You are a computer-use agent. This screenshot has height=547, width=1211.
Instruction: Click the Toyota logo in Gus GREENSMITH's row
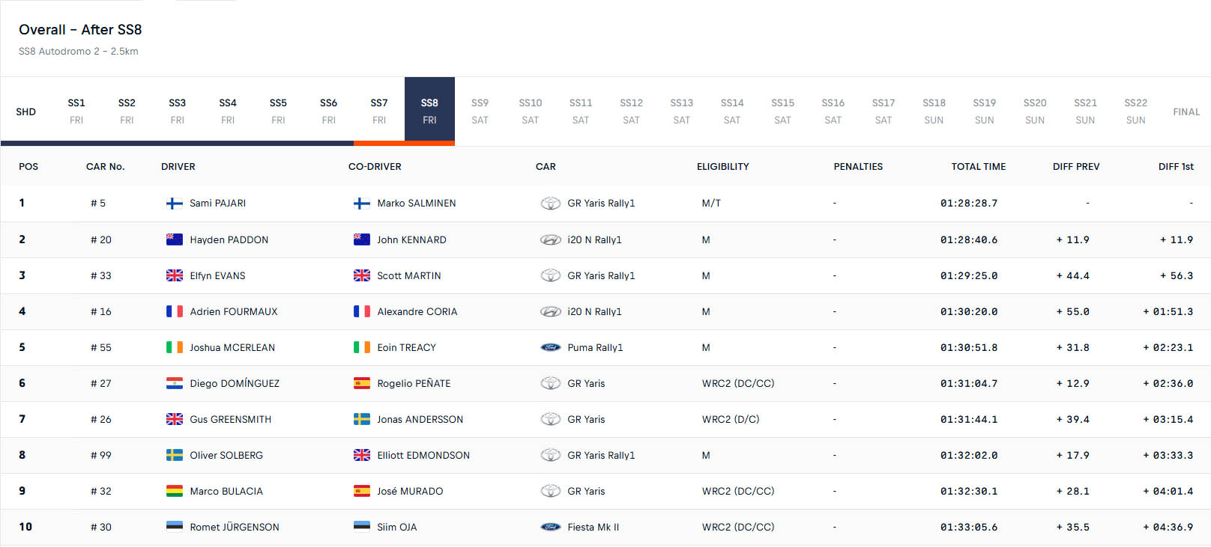coord(551,419)
